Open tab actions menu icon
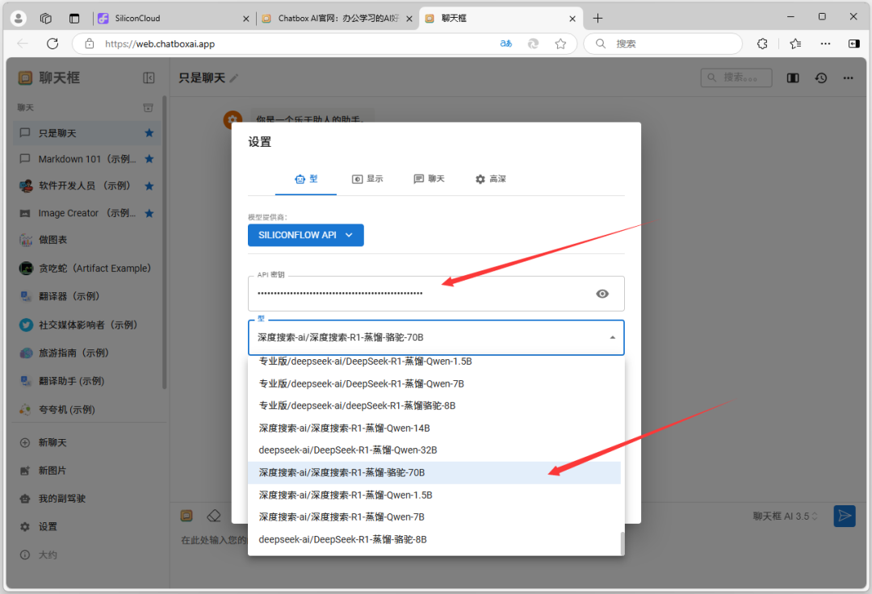872x594 pixels. click(74, 19)
